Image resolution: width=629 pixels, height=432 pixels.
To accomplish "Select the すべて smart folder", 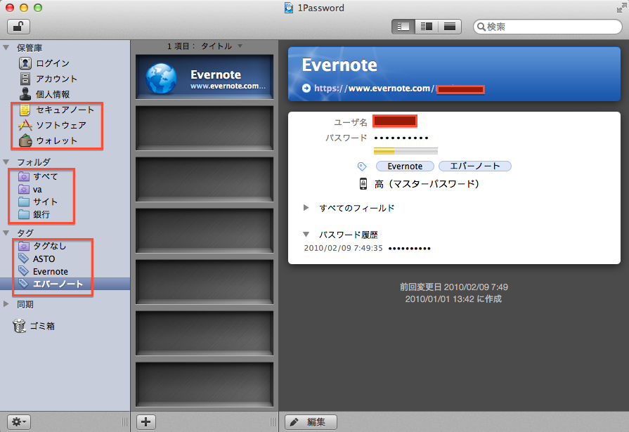I will click(x=39, y=176).
